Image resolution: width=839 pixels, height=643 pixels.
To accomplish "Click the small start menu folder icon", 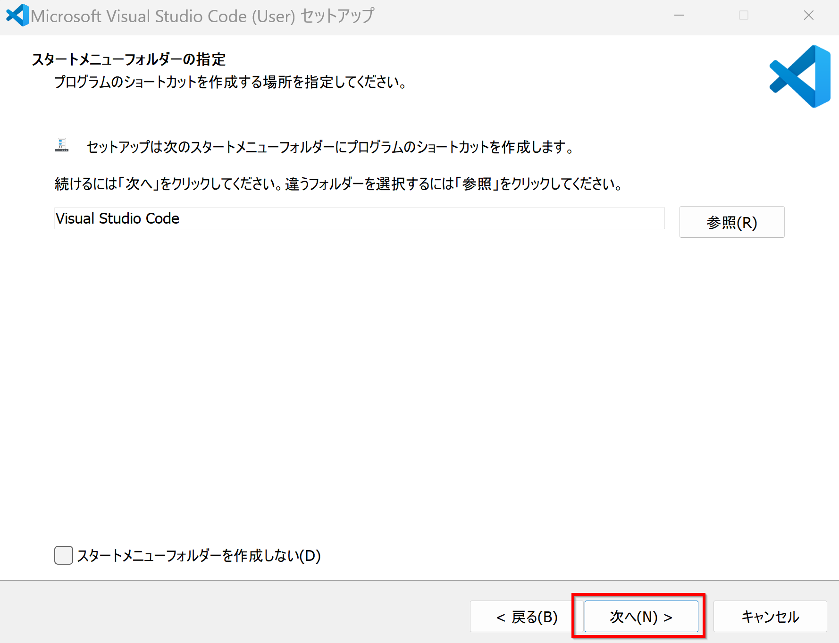I will tap(62, 145).
